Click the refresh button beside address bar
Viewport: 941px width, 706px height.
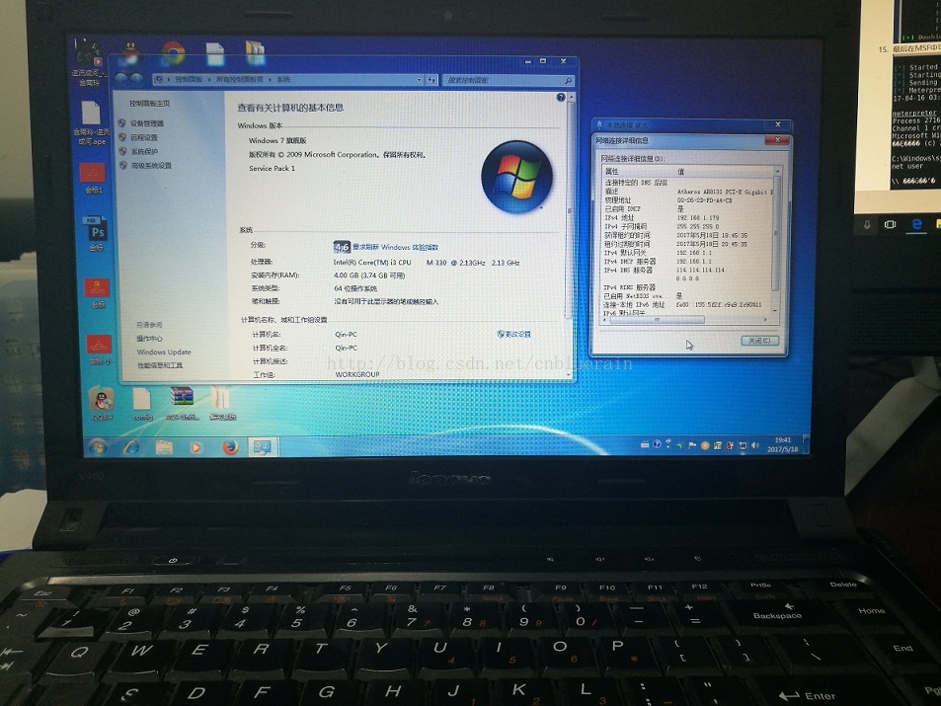coord(432,80)
